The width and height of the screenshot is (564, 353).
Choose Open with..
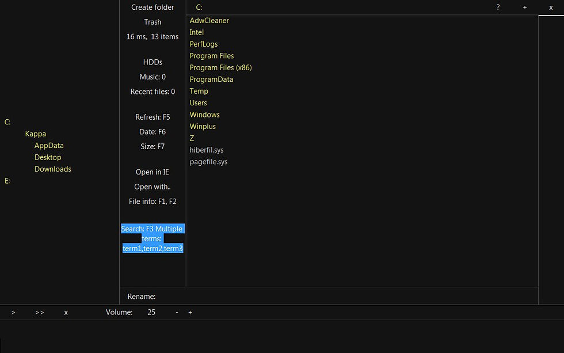[153, 187]
